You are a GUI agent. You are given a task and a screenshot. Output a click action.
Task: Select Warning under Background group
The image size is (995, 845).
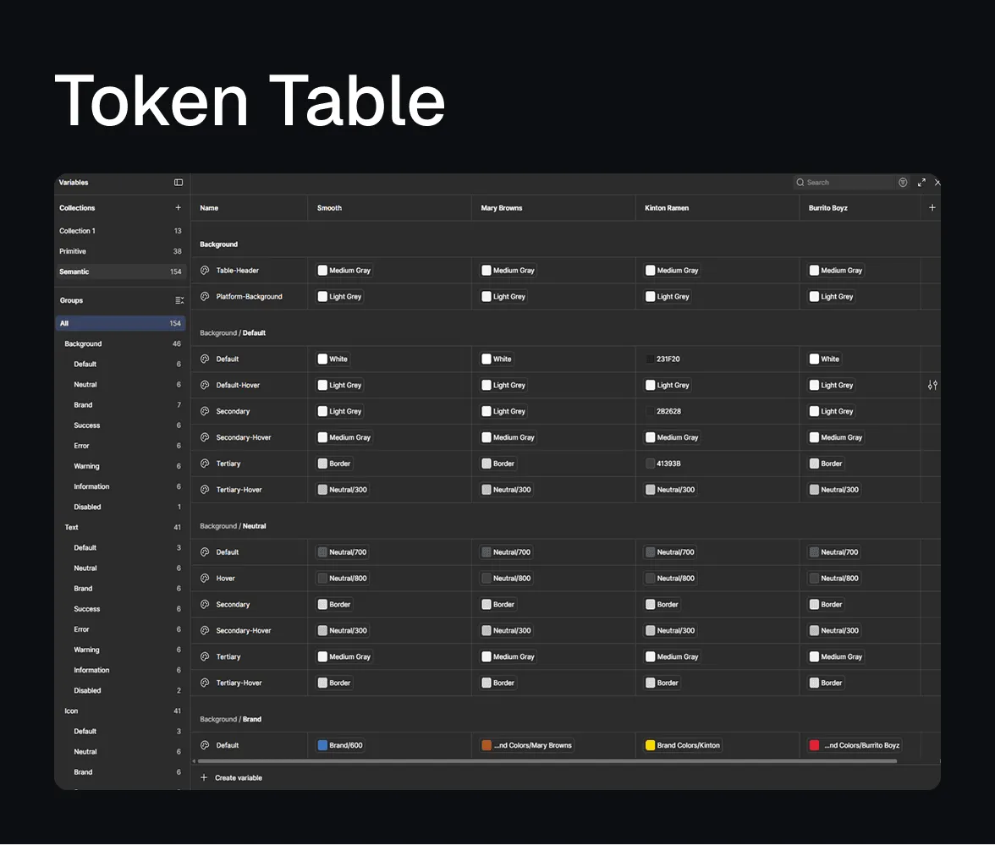(120, 466)
